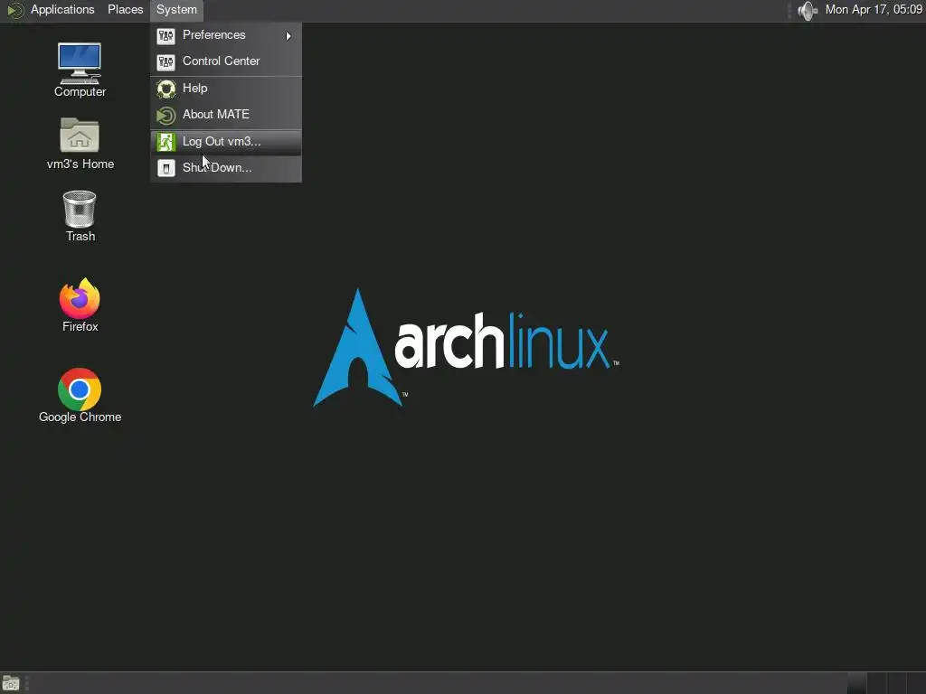Close the open System menu
The image size is (926, 694).
(176, 9)
